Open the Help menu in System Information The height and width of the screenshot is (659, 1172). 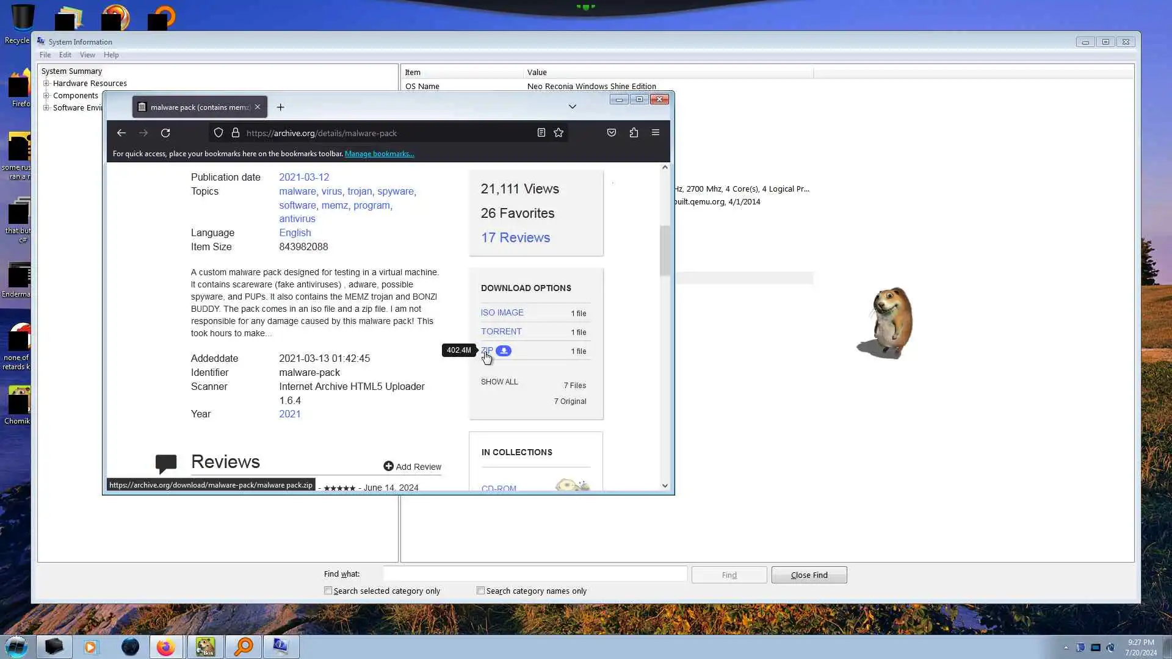tap(111, 55)
